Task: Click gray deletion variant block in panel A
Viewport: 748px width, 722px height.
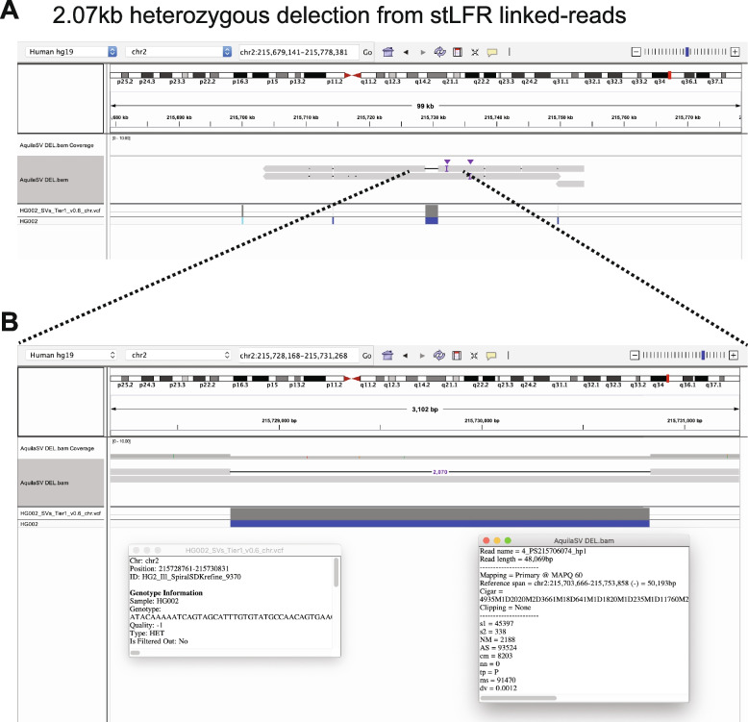Action: click(x=432, y=211)
